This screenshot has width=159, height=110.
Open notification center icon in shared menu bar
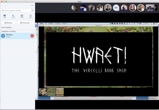(x=156, y=24)
